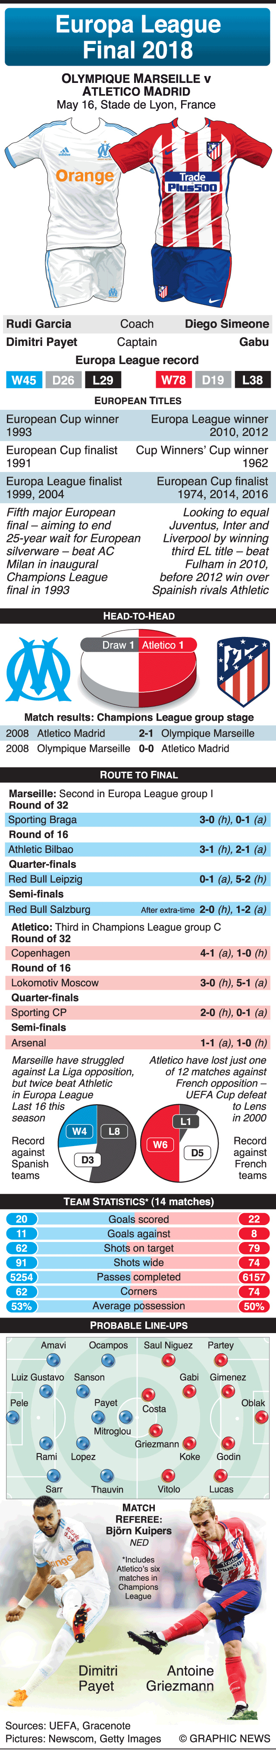The image size is (276, 1755).
Task: Select Pele's goalkeeper marker on the pitch
Action: click(x=13, y=1418)
